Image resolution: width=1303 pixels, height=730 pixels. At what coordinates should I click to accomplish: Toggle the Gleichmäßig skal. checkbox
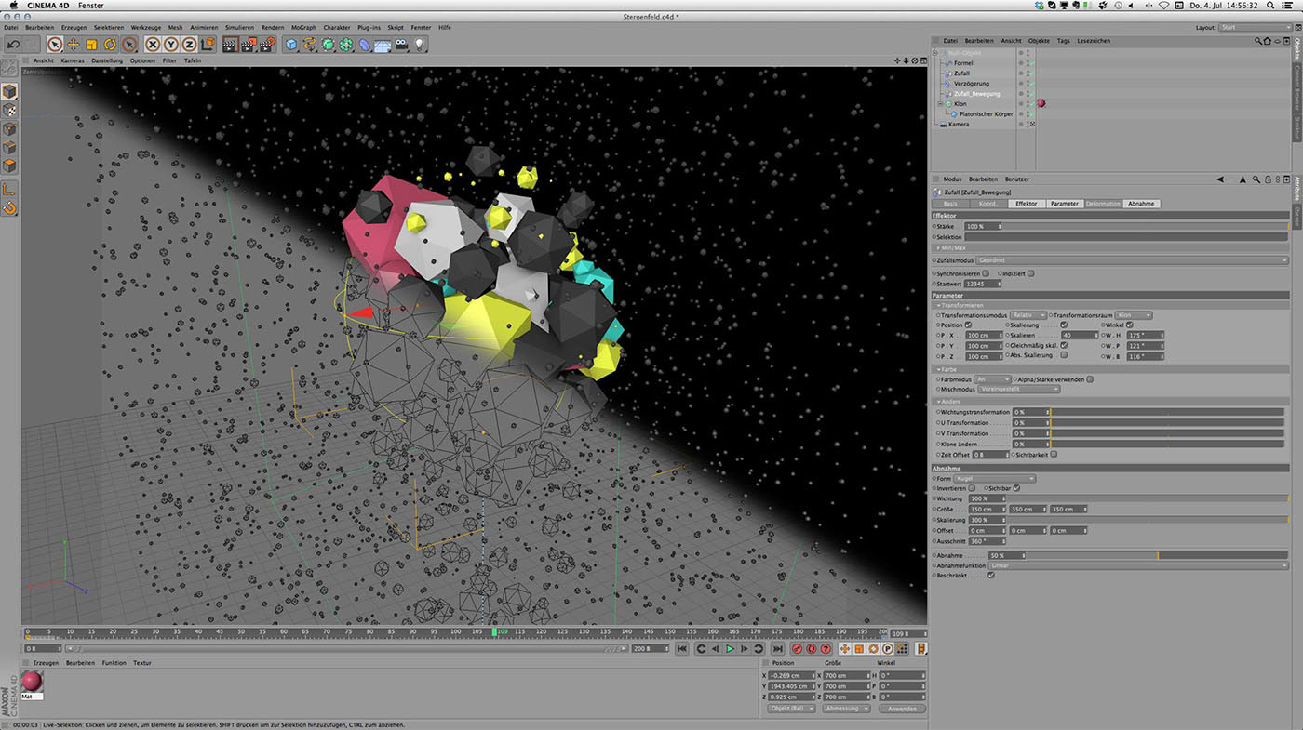1064,345
